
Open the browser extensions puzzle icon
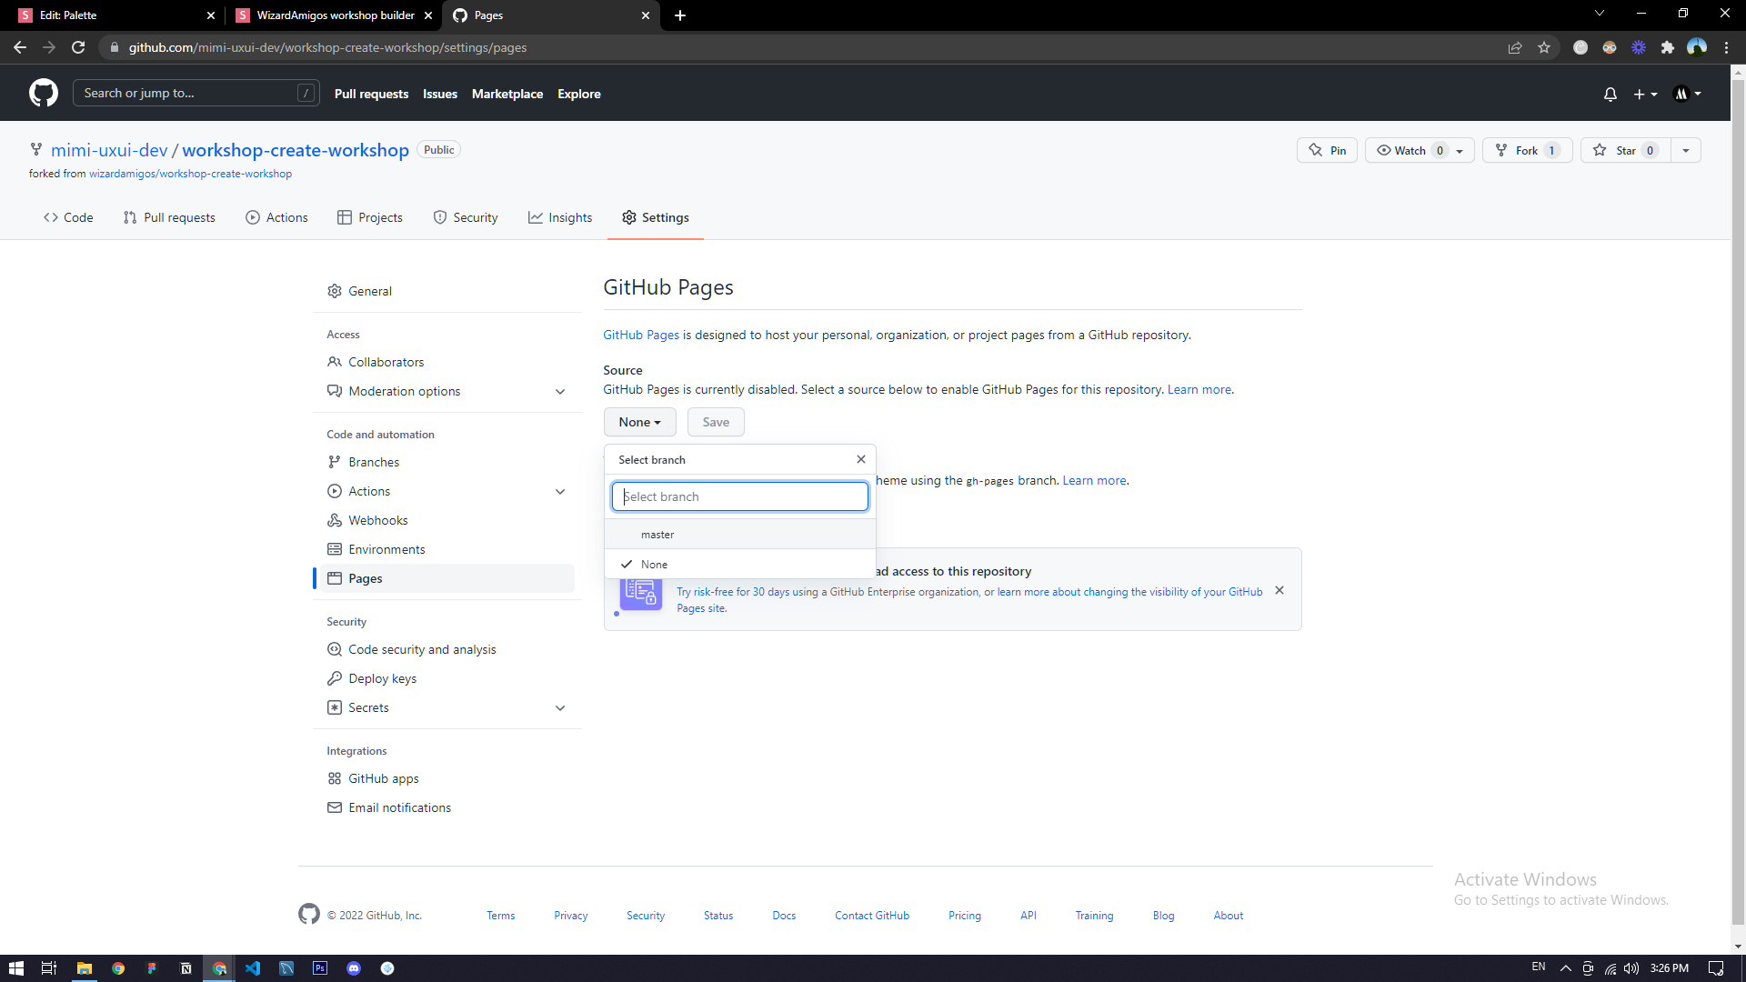click(1667, 47)
